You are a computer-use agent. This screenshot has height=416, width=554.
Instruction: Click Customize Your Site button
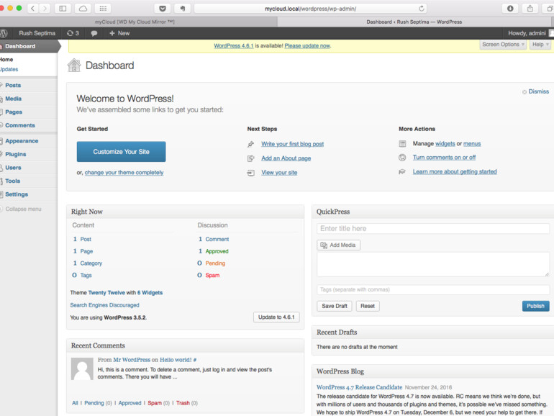[x=121, y=152]
